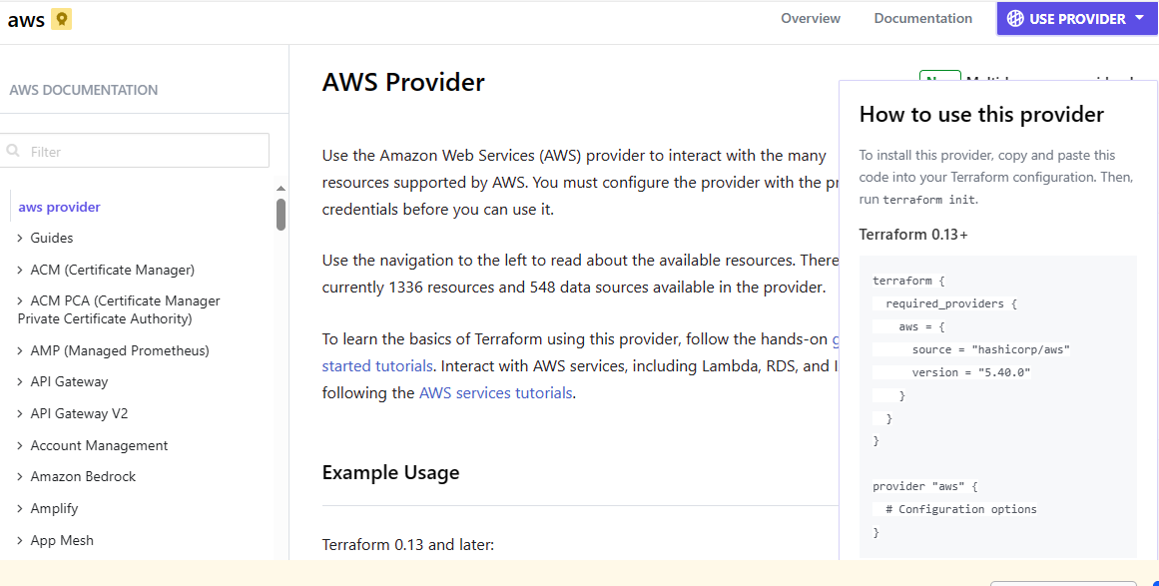
Task: Open AMP (Managed Prometheus) label
Action: [x=120, y=350]
